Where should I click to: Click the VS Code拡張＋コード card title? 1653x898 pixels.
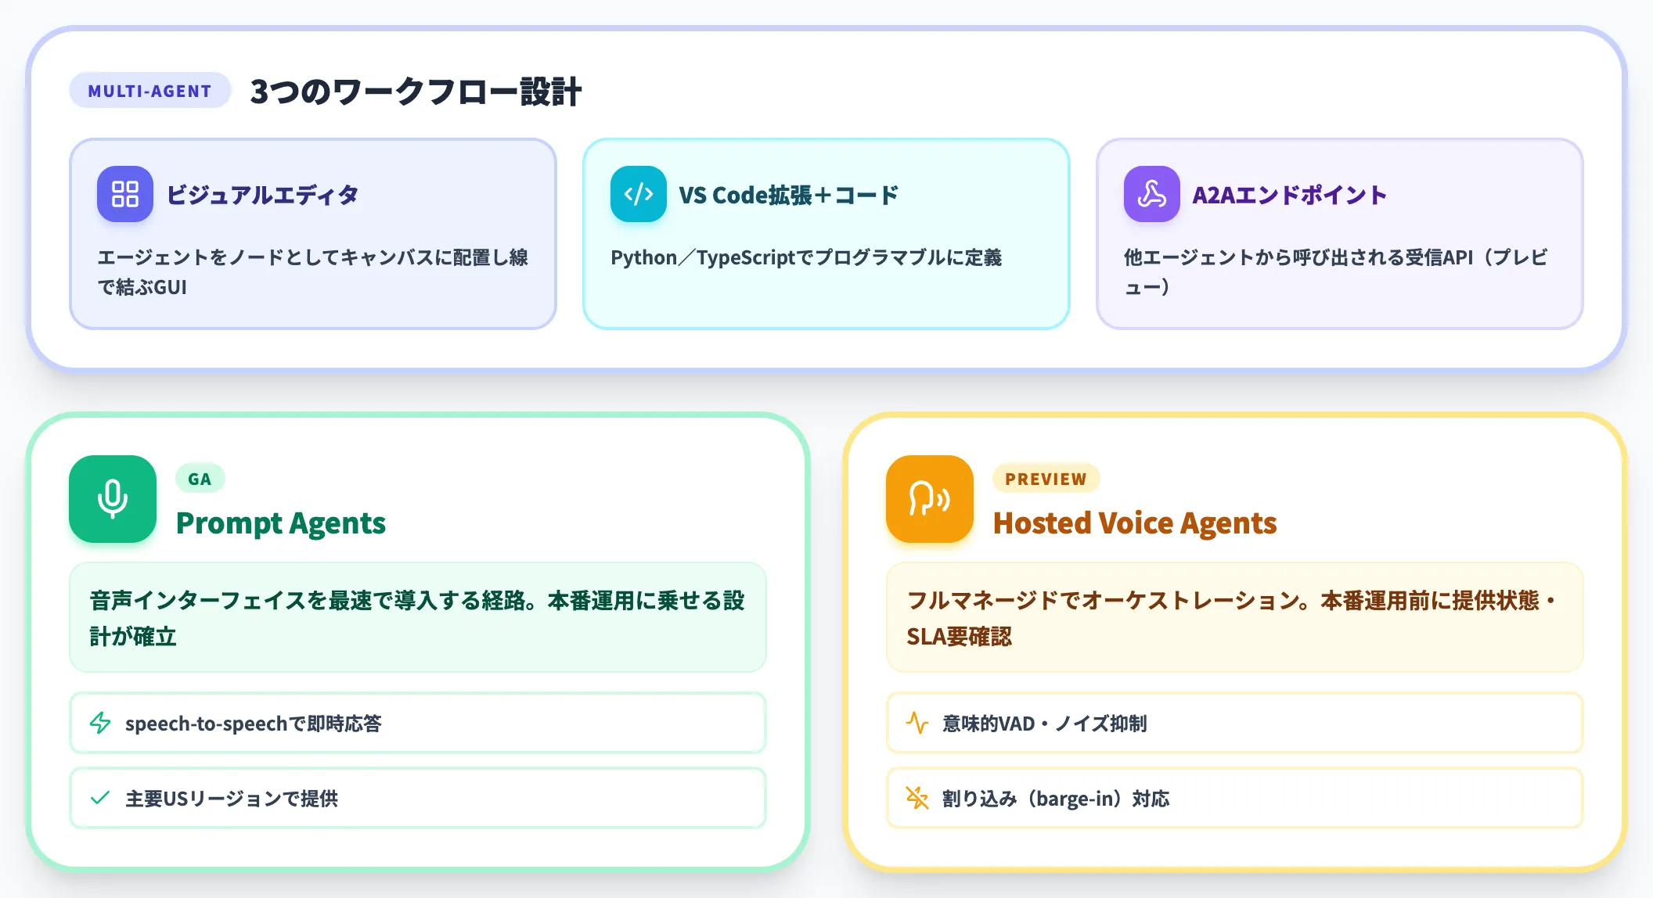click(788, 195)
